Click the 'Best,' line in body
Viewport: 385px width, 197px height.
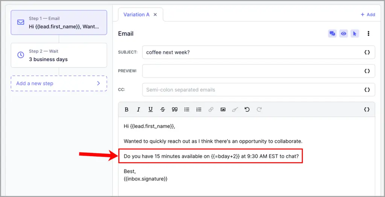(130, 171)
